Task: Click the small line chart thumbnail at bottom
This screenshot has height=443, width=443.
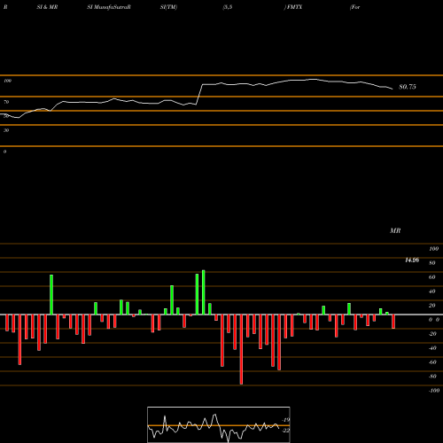Action: [x=219, y=424]
